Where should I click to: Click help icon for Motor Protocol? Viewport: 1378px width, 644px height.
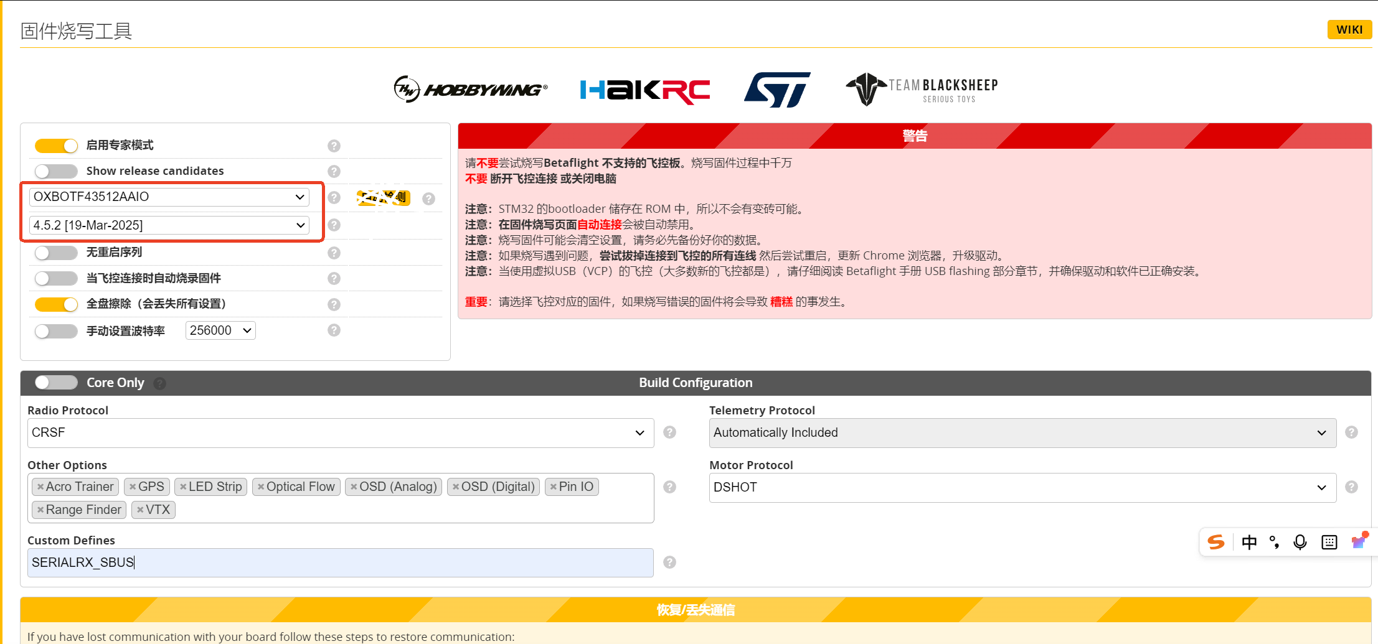[1351, 487]
